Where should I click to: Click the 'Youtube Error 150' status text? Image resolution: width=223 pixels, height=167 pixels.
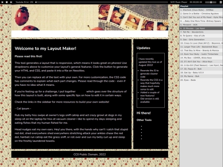pos(24,2)
